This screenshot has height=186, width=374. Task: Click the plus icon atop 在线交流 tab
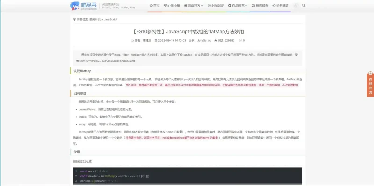[x=370, y=74]
